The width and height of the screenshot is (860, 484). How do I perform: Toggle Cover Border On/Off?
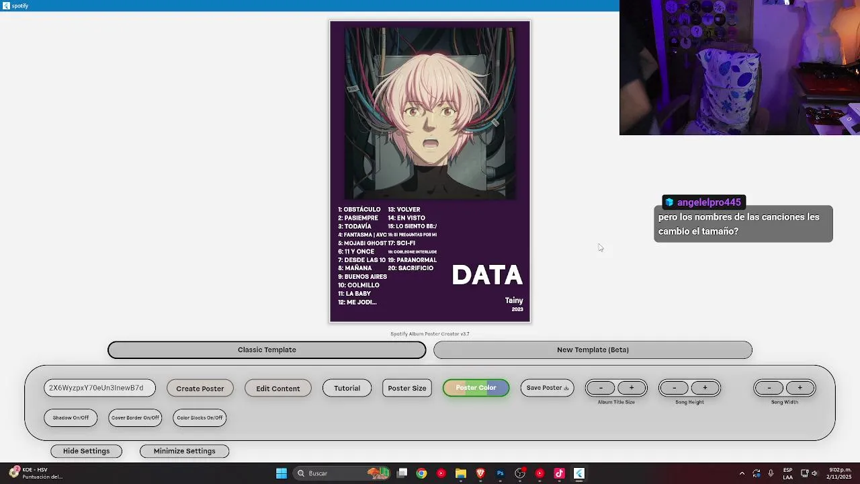pyautogui.click(x=135, y=417)
